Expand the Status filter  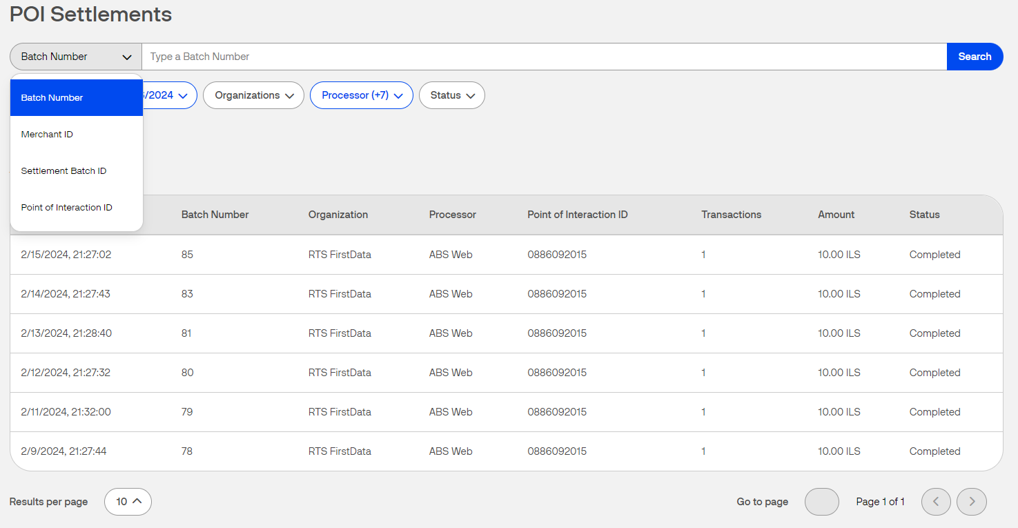451,95
